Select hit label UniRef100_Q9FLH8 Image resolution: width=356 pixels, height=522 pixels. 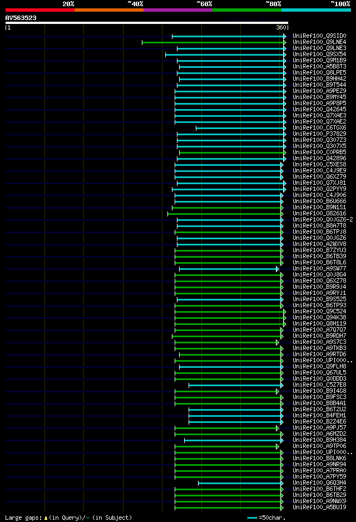click(x=319, y=367)
